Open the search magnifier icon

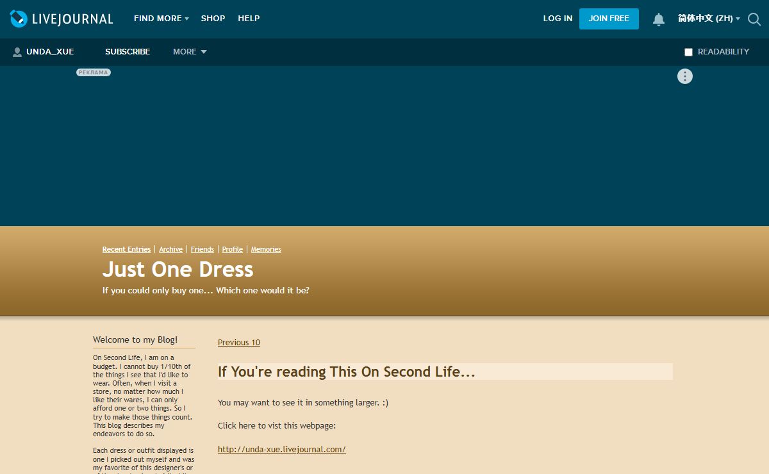pyautogui.click(x=754, y=19)
